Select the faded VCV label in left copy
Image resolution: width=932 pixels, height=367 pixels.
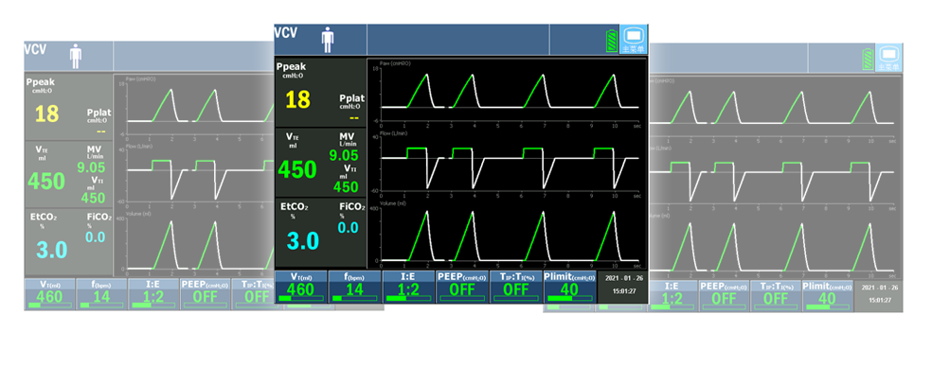coord(35,49)
